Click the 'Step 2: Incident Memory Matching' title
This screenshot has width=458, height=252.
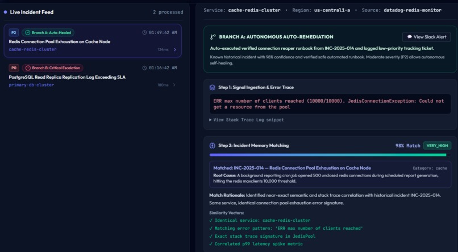(253, 145)
